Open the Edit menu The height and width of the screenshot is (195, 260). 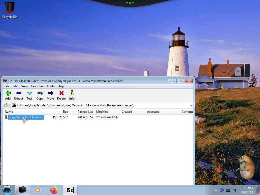(x=15, y=86)
